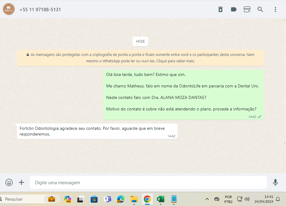Click the Windows Pesquisar search box
Viewport: 286px width, 206px height.
pyautogui.click(x=30, y=199)
